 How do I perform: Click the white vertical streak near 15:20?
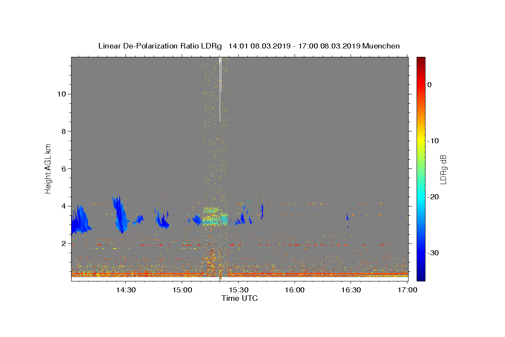(220, 89)
